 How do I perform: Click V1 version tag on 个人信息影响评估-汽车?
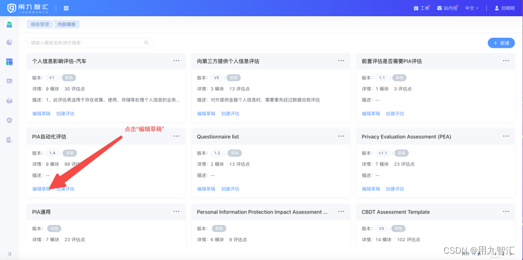(x=52, y=78)
